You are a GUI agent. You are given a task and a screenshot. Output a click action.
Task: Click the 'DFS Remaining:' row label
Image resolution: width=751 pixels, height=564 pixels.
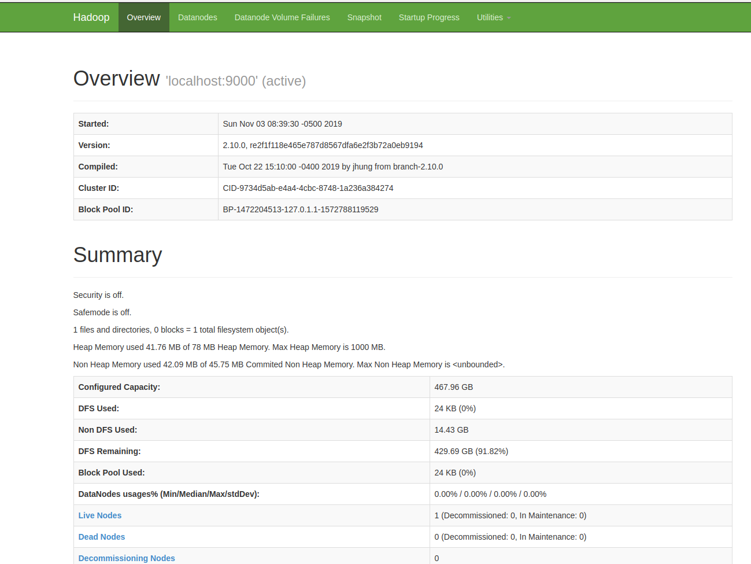pos(110,451)
